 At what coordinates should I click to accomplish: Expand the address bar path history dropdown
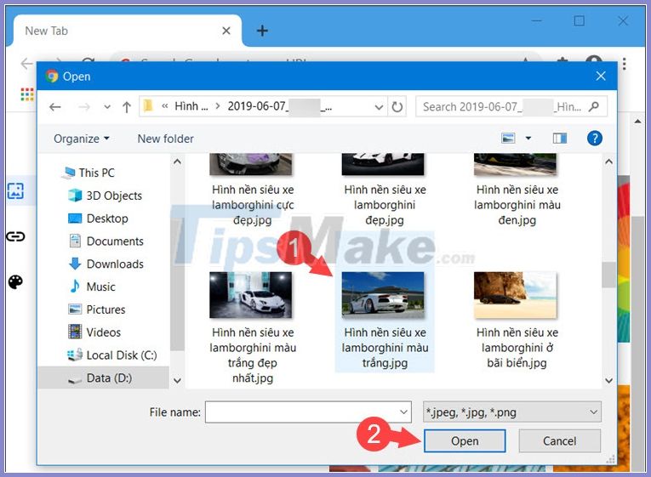tap(379, 107)
